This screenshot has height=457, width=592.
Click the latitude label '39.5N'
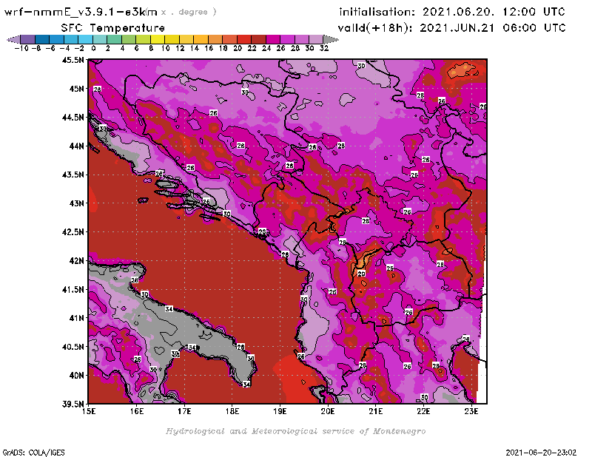tap(73, 404)
